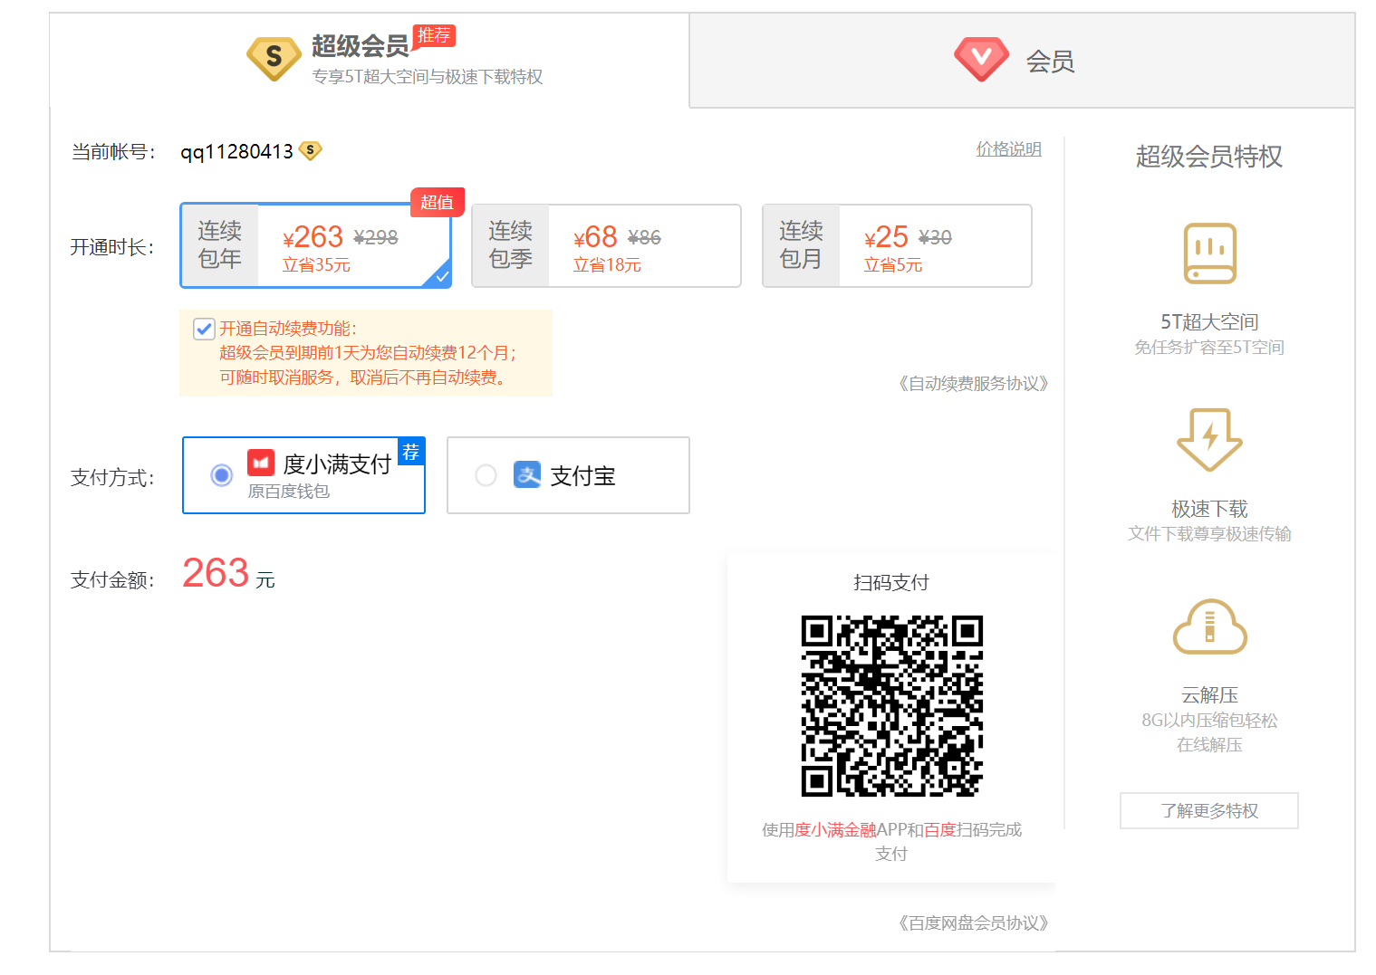Click the 文件下载尊享极速传输 description
1376x975 pixels.
tap(1209, 533)
